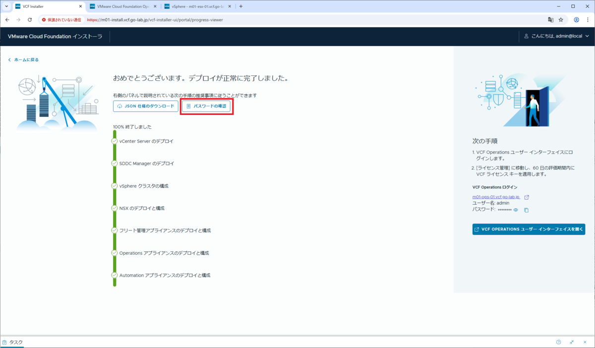Click vSphere クラスタの構成 check icon
The image size is (595, 348).
(x=115, y=186)
